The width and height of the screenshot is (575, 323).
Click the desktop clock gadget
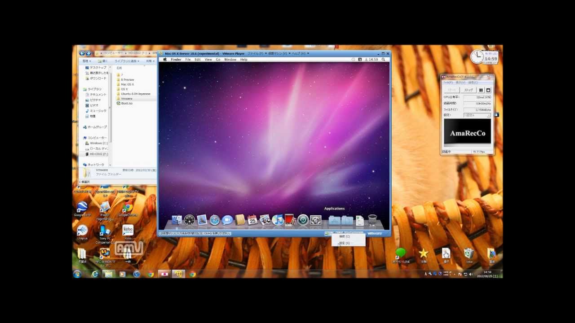click(x=484, y=57)
